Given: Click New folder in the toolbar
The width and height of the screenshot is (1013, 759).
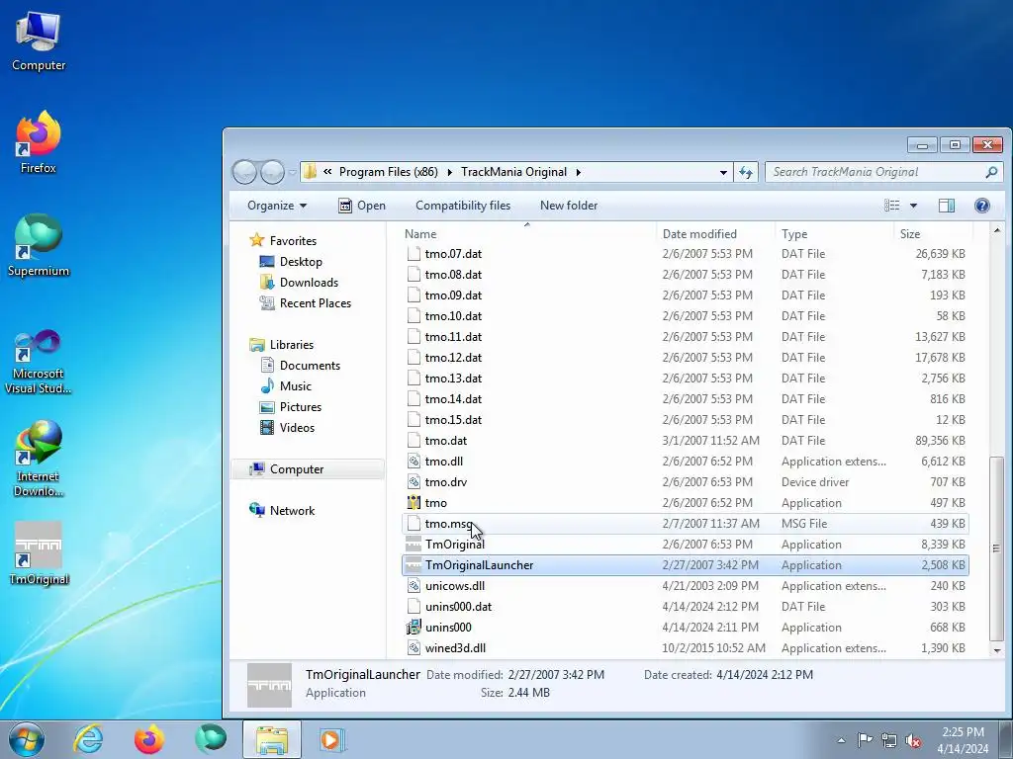Looking at the screenshot, I should (x=569, y=206).
